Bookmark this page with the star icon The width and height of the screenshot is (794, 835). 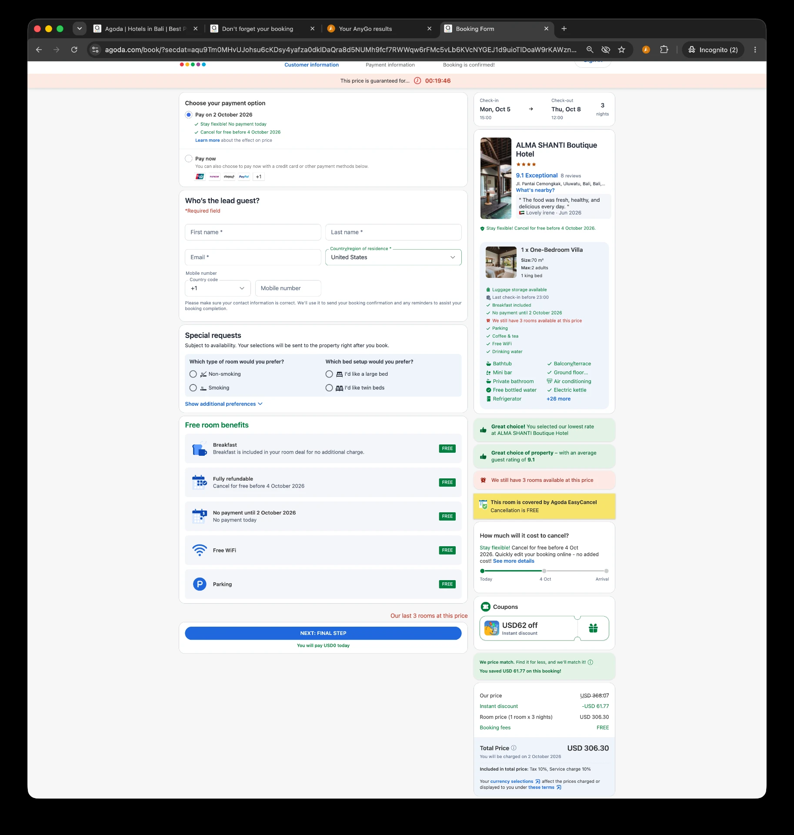click(622, 50)
